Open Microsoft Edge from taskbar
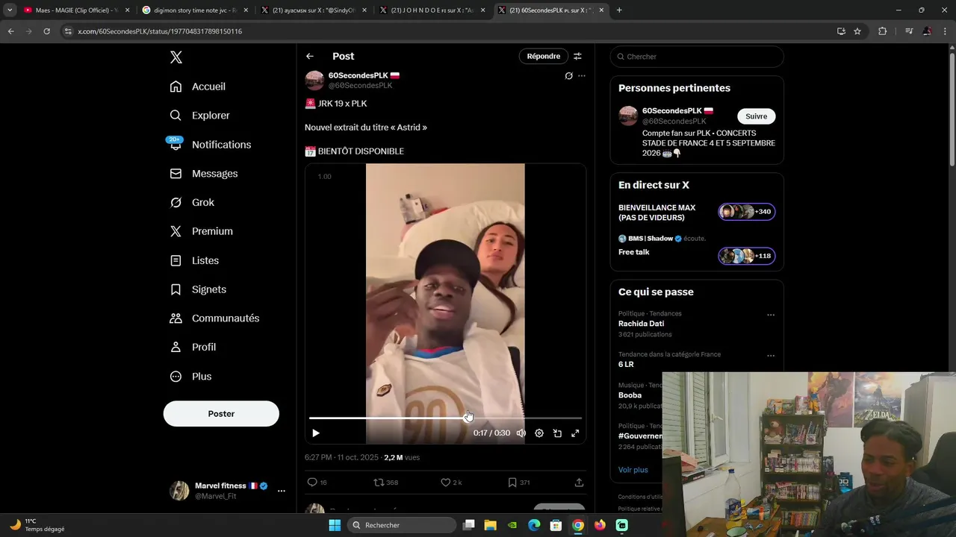The height and width of the screenshot is (537, 956). pos(534,525)
